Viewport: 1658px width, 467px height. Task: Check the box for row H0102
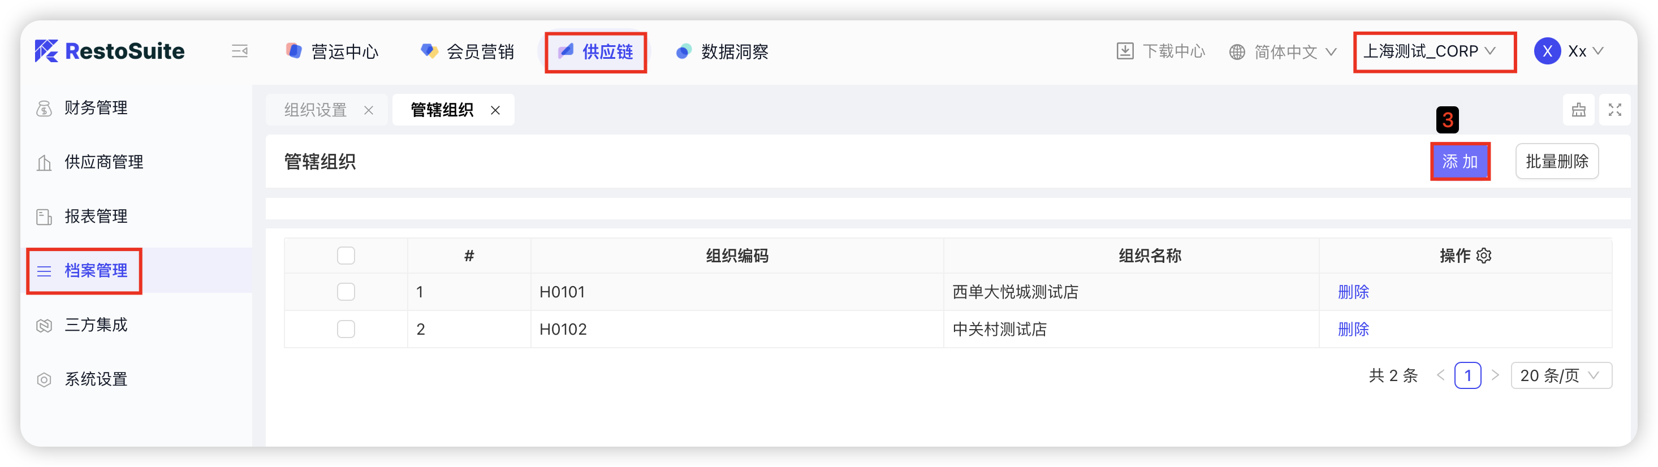coord(346,330)
